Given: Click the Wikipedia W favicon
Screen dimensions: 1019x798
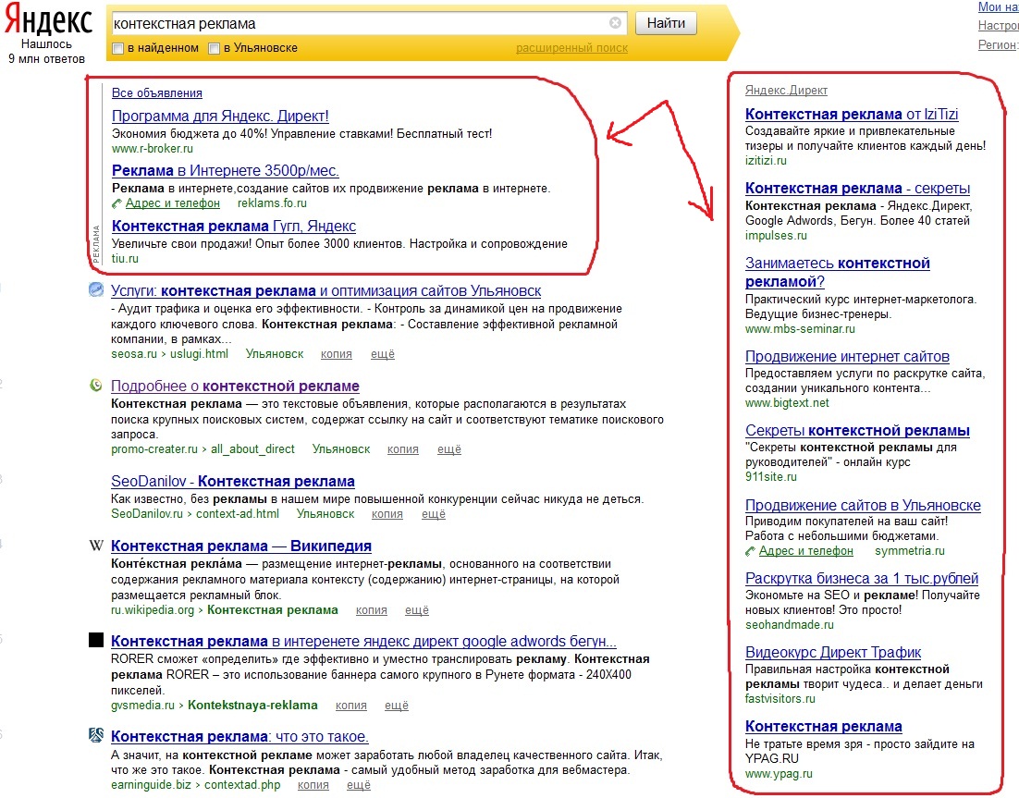Looking at the screenshot, I should tap(95, 546).
